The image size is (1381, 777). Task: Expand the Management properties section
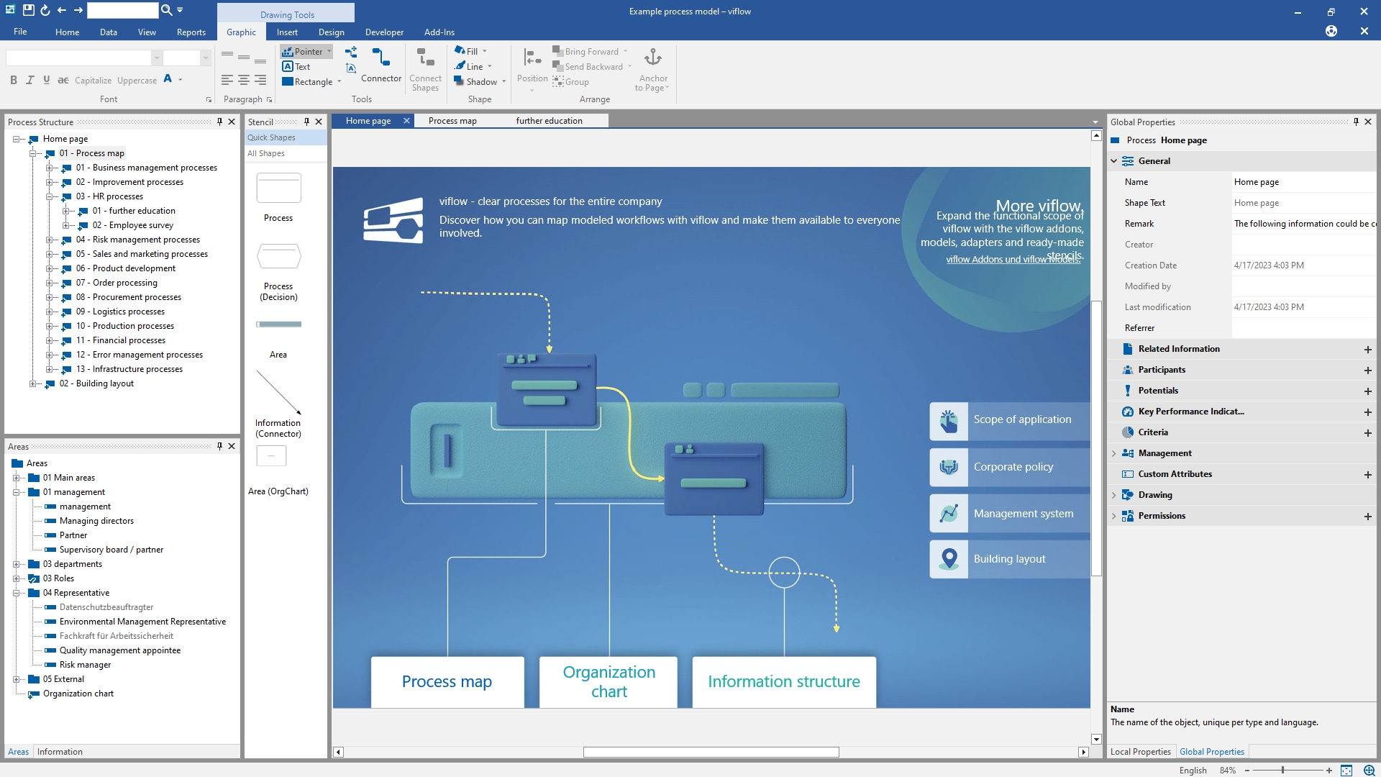pyautogui.click(x=1114, y=453)
